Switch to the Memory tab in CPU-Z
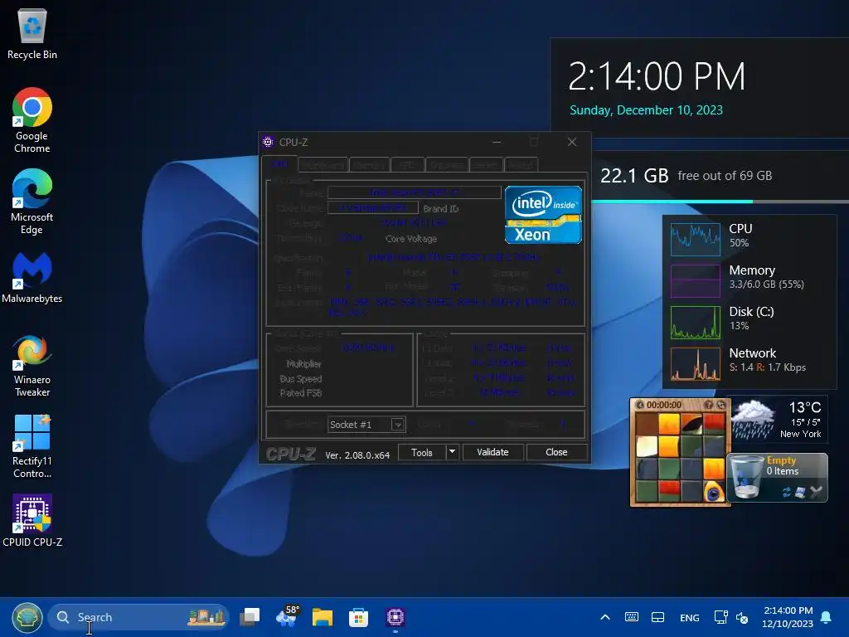 [369, 164]
